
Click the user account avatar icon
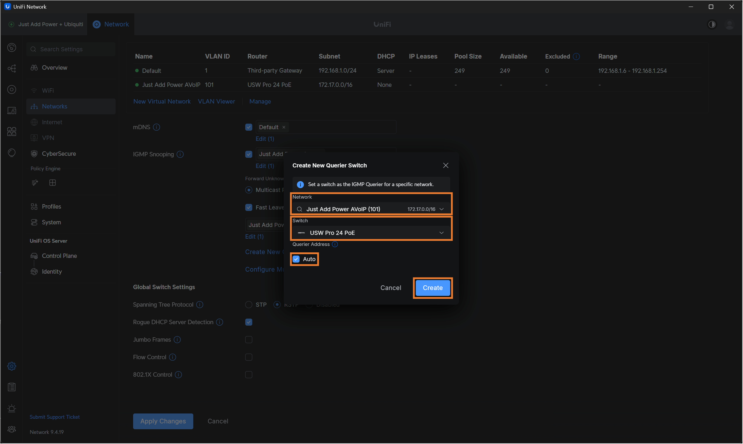(730, 24)
